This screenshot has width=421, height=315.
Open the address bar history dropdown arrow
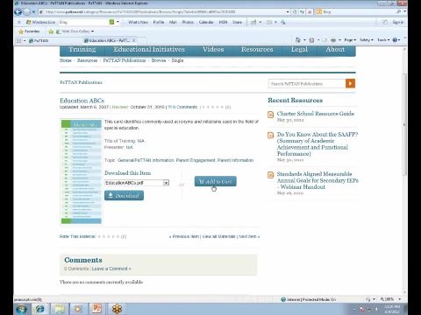click(288, 12)
